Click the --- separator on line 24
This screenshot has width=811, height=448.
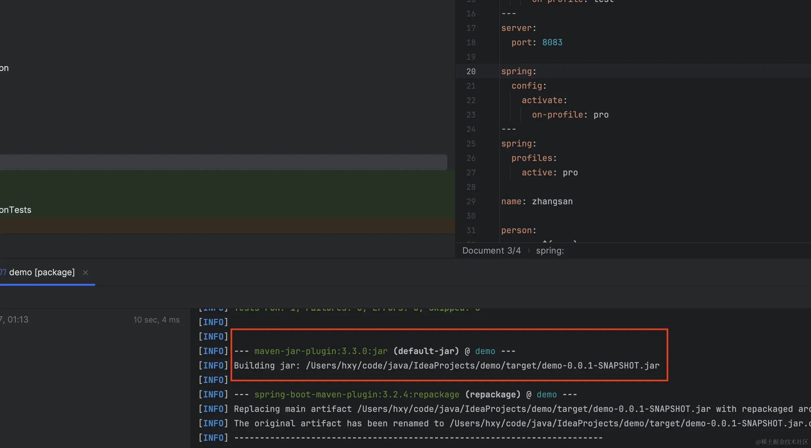pyautogui.click(x=508, y=129)
